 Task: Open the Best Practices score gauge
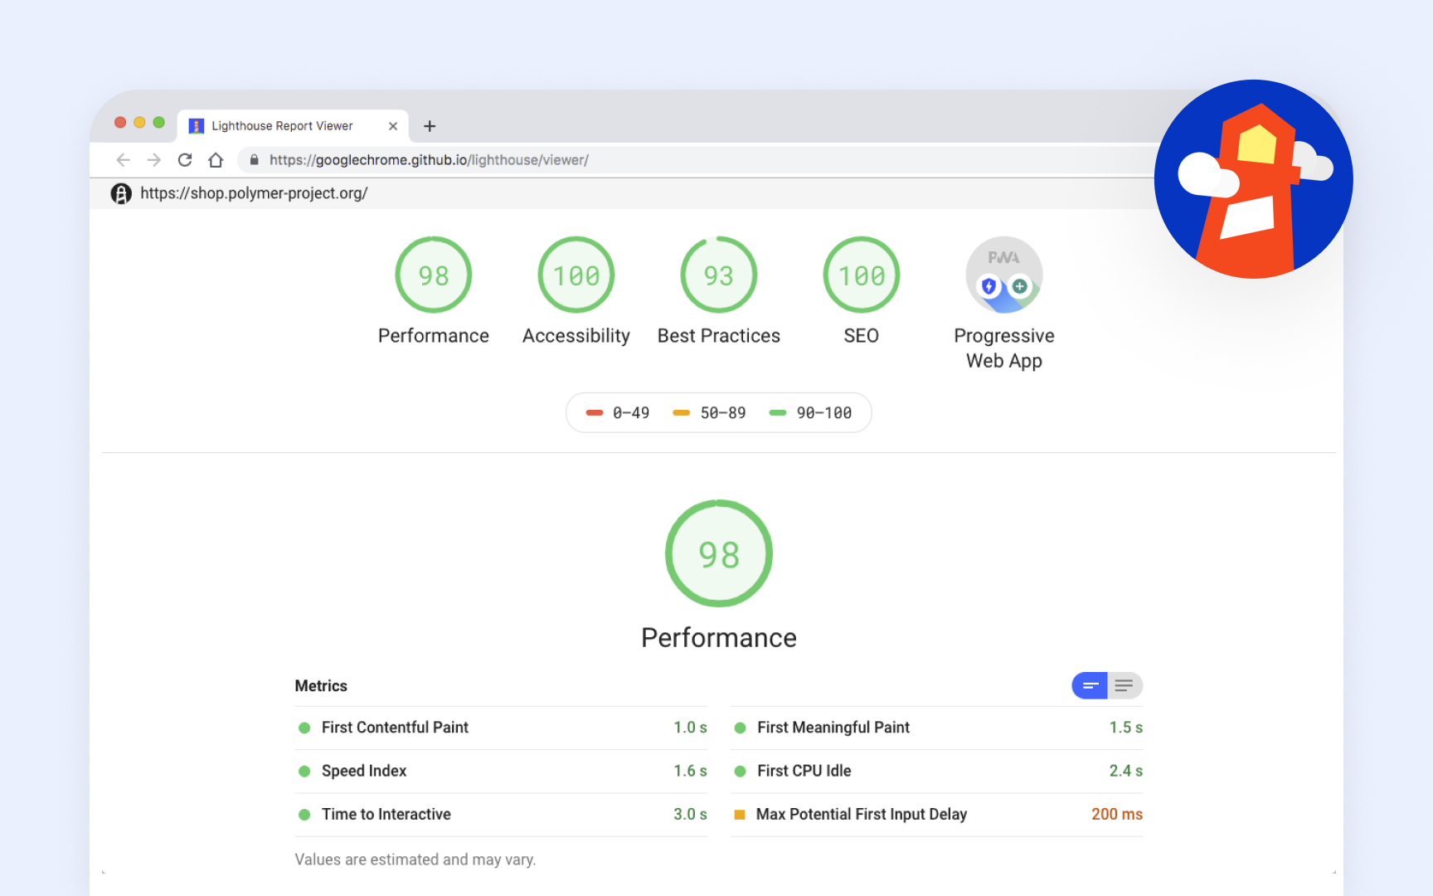(x=719, y=275)
